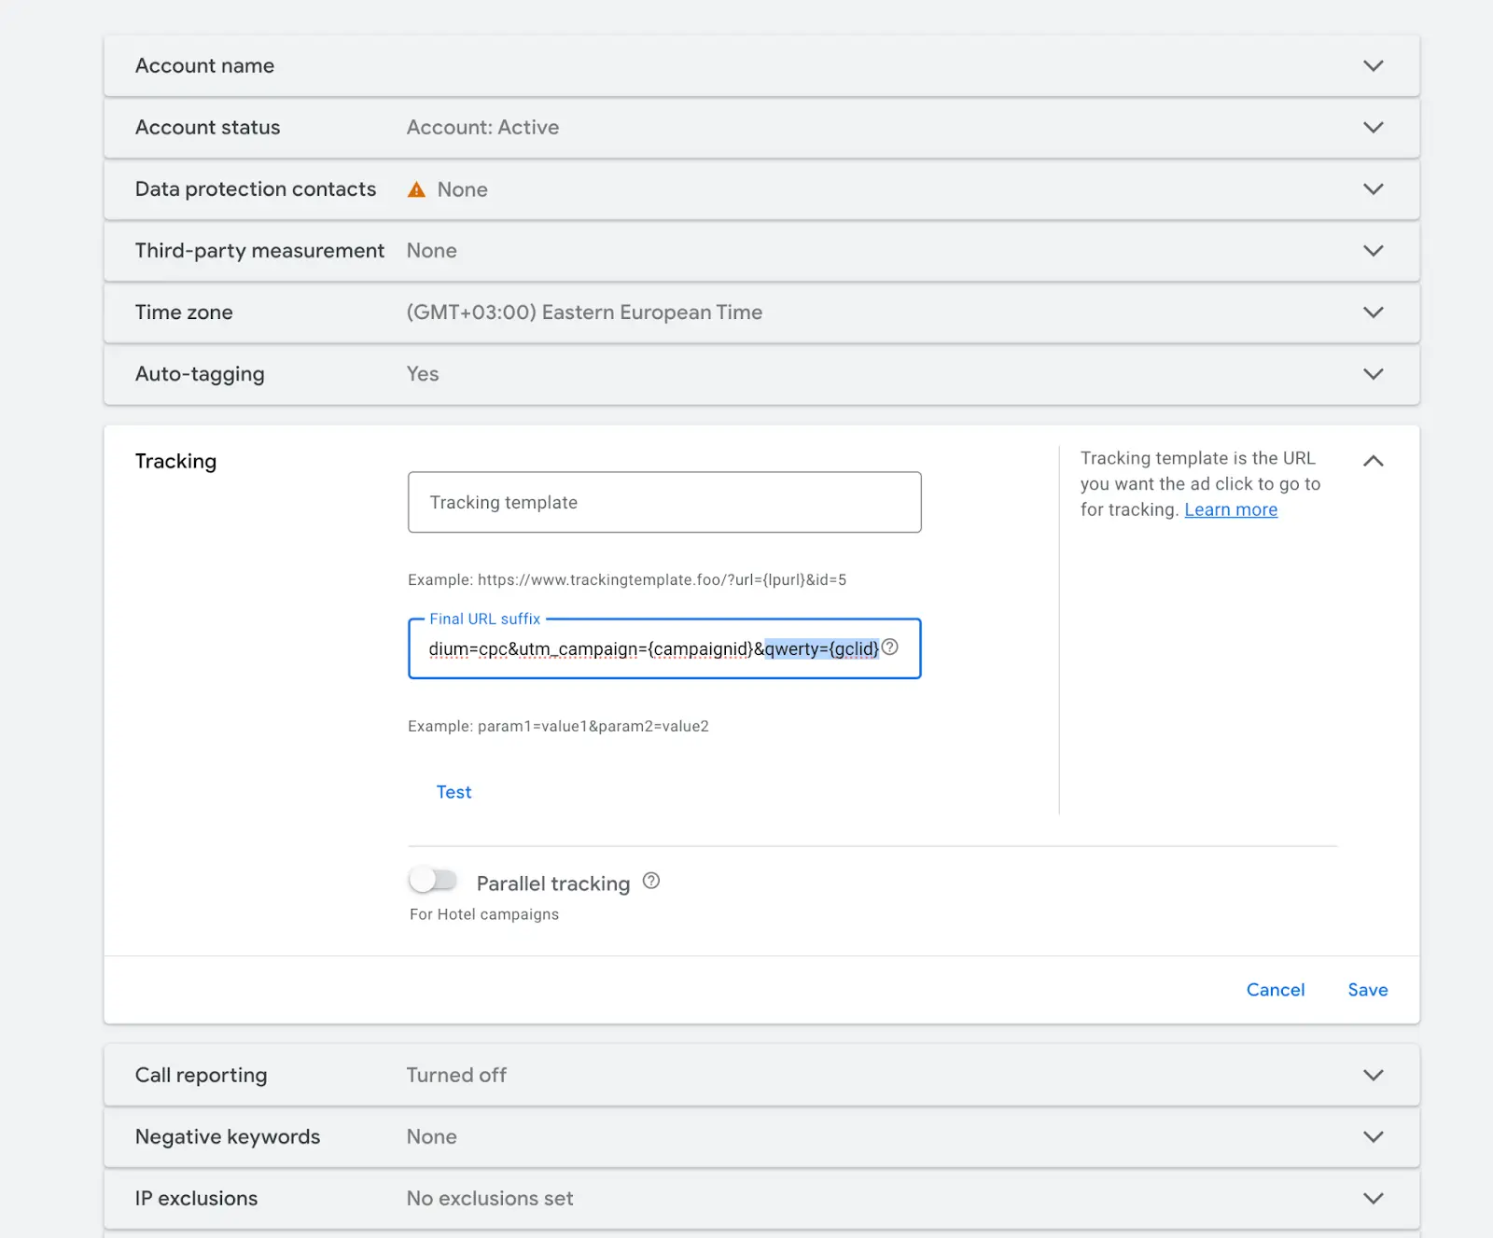Expand the IP exclusions section

pyautogui.click(x=1373, y=1198)
